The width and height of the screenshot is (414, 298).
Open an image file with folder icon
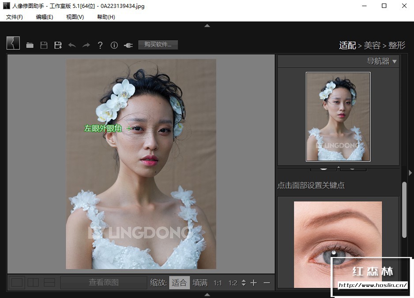click(x=30, y=45)
